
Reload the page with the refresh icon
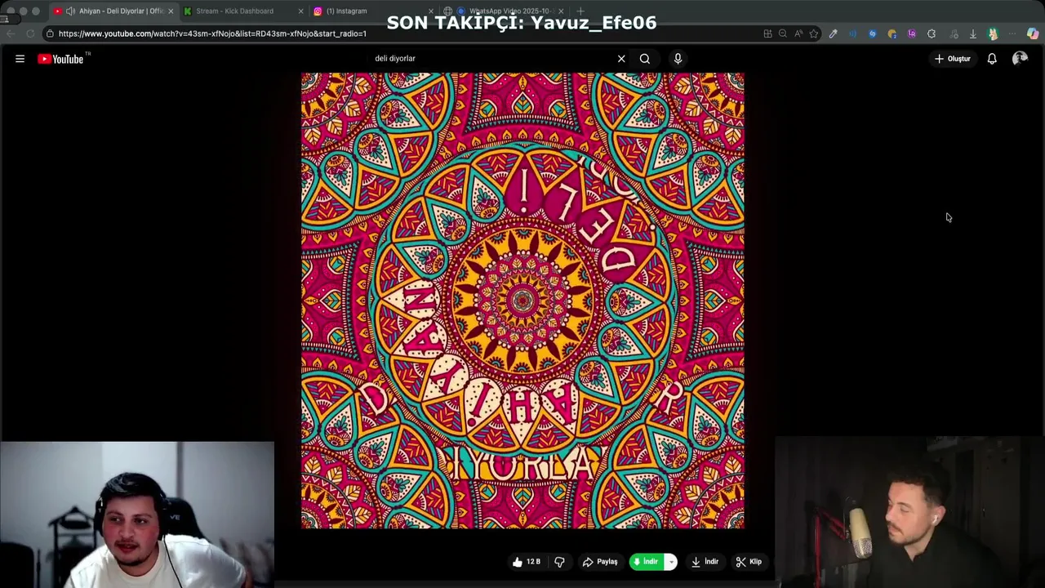30,33
